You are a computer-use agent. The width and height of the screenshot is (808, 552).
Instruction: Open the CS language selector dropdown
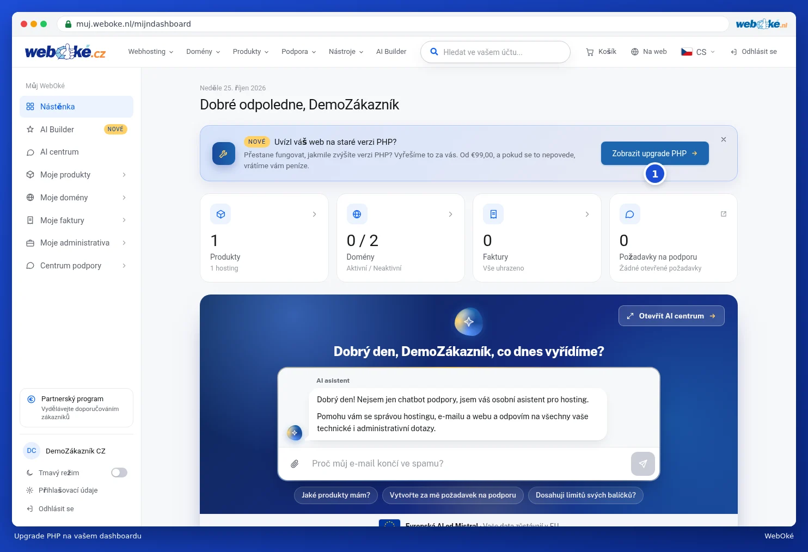pos(698,52)
